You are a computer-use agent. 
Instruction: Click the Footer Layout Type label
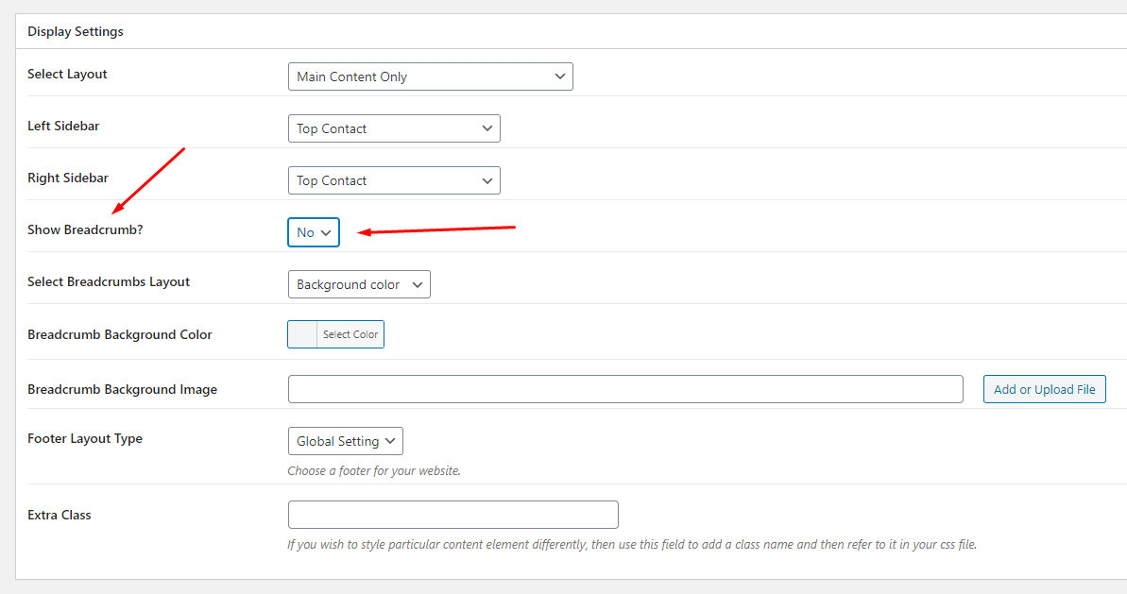point(85,439)
